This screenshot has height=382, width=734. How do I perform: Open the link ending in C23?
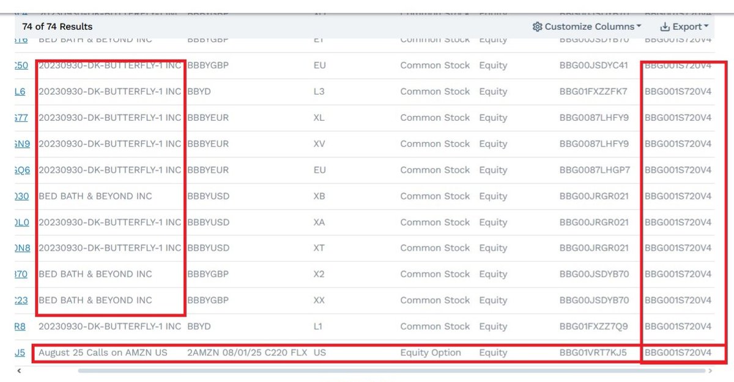pyautogui.click(x=21, y=300)
